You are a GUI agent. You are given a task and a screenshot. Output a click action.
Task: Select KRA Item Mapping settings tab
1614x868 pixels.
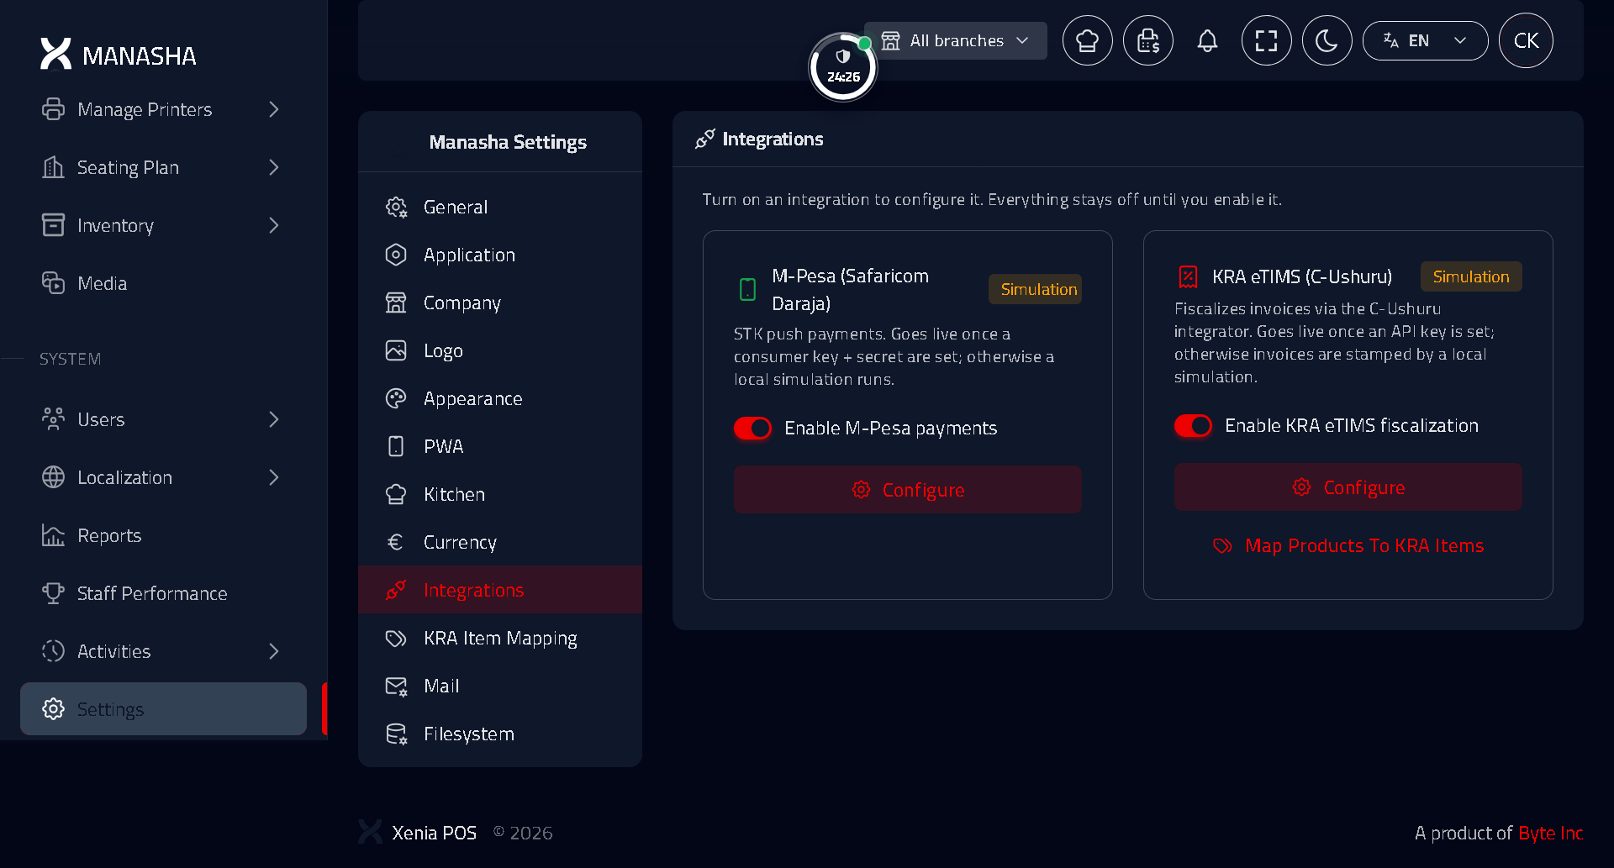500,638
